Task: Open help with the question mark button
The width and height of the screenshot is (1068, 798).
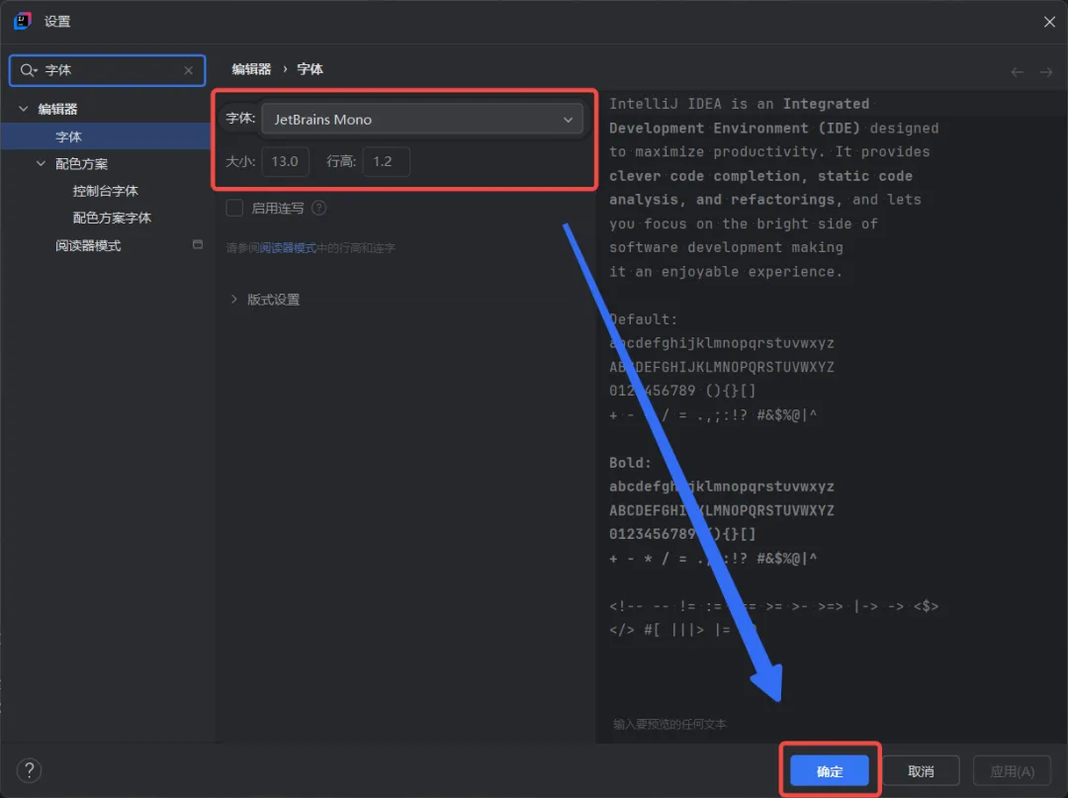Action: coord(30,770)
